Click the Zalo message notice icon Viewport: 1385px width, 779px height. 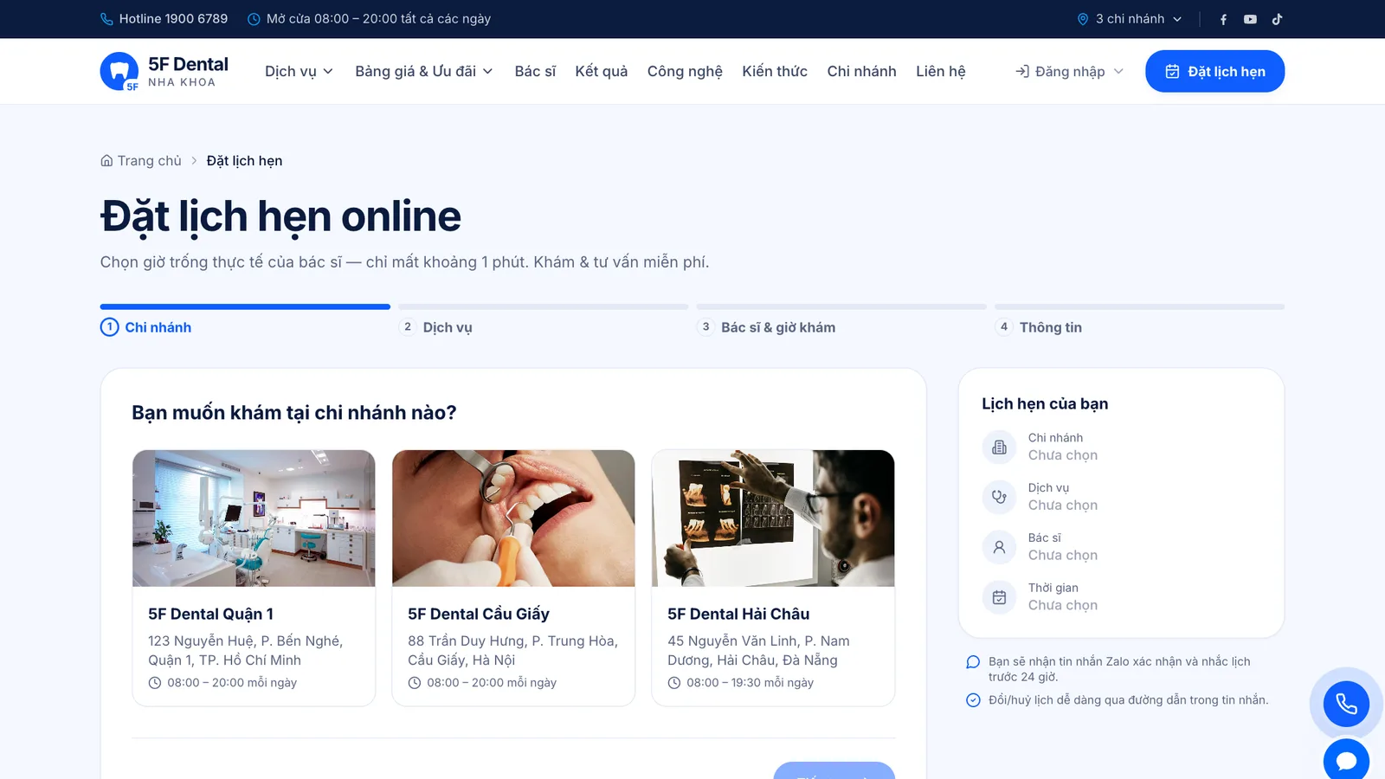pyautogui.click(x=973, y=662)
